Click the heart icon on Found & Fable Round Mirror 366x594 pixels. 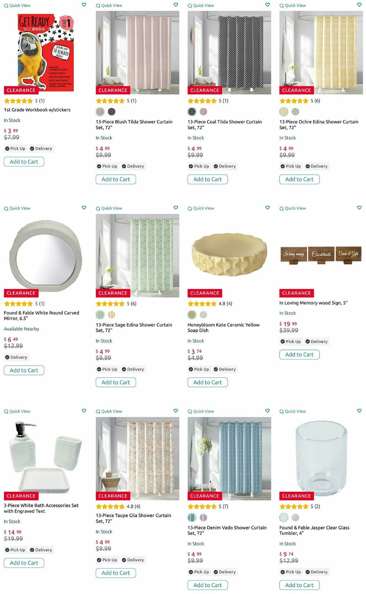pos(84,208)
